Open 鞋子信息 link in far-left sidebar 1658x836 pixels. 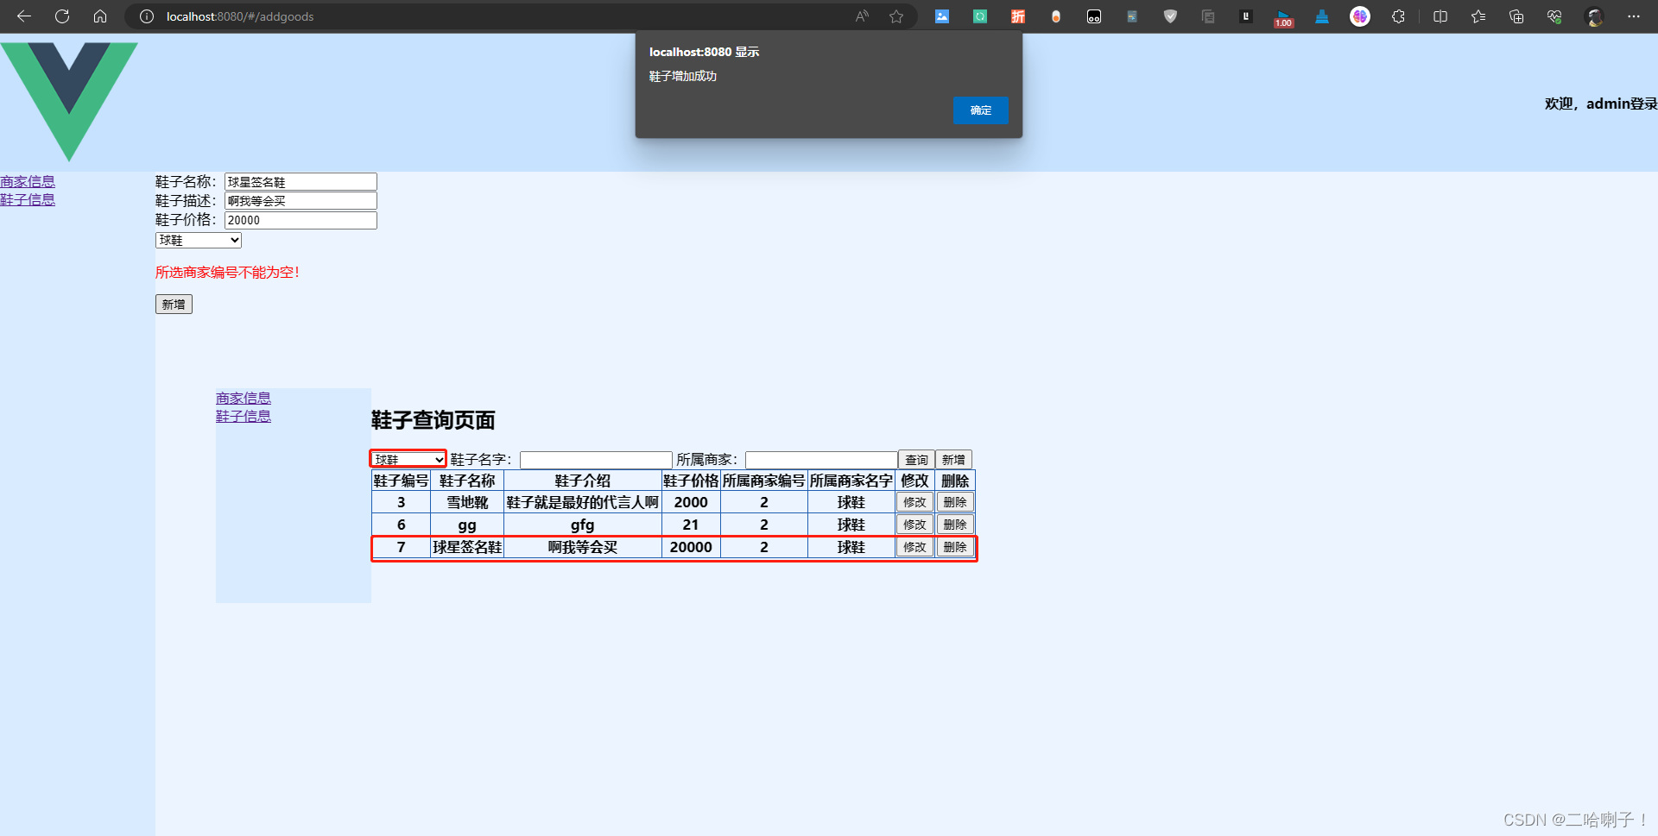28,199
